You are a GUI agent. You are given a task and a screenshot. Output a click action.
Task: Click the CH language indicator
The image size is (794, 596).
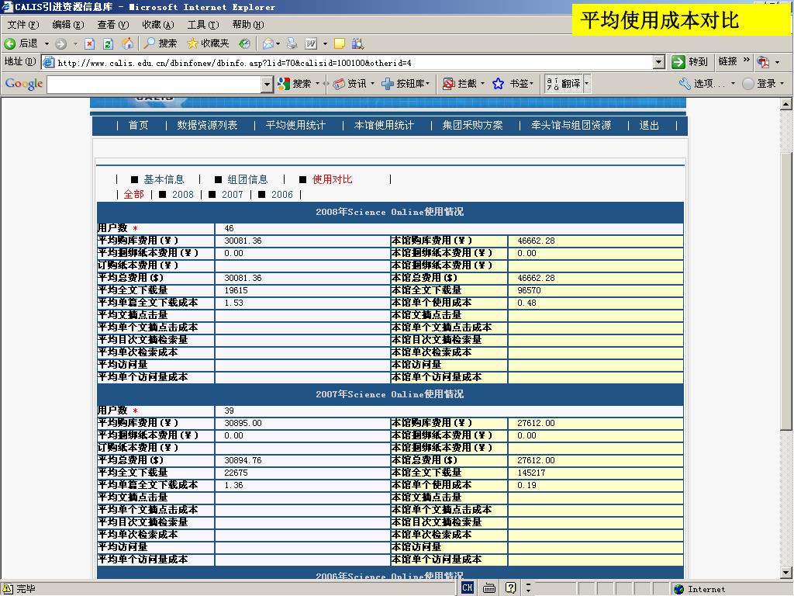point(468,588)
